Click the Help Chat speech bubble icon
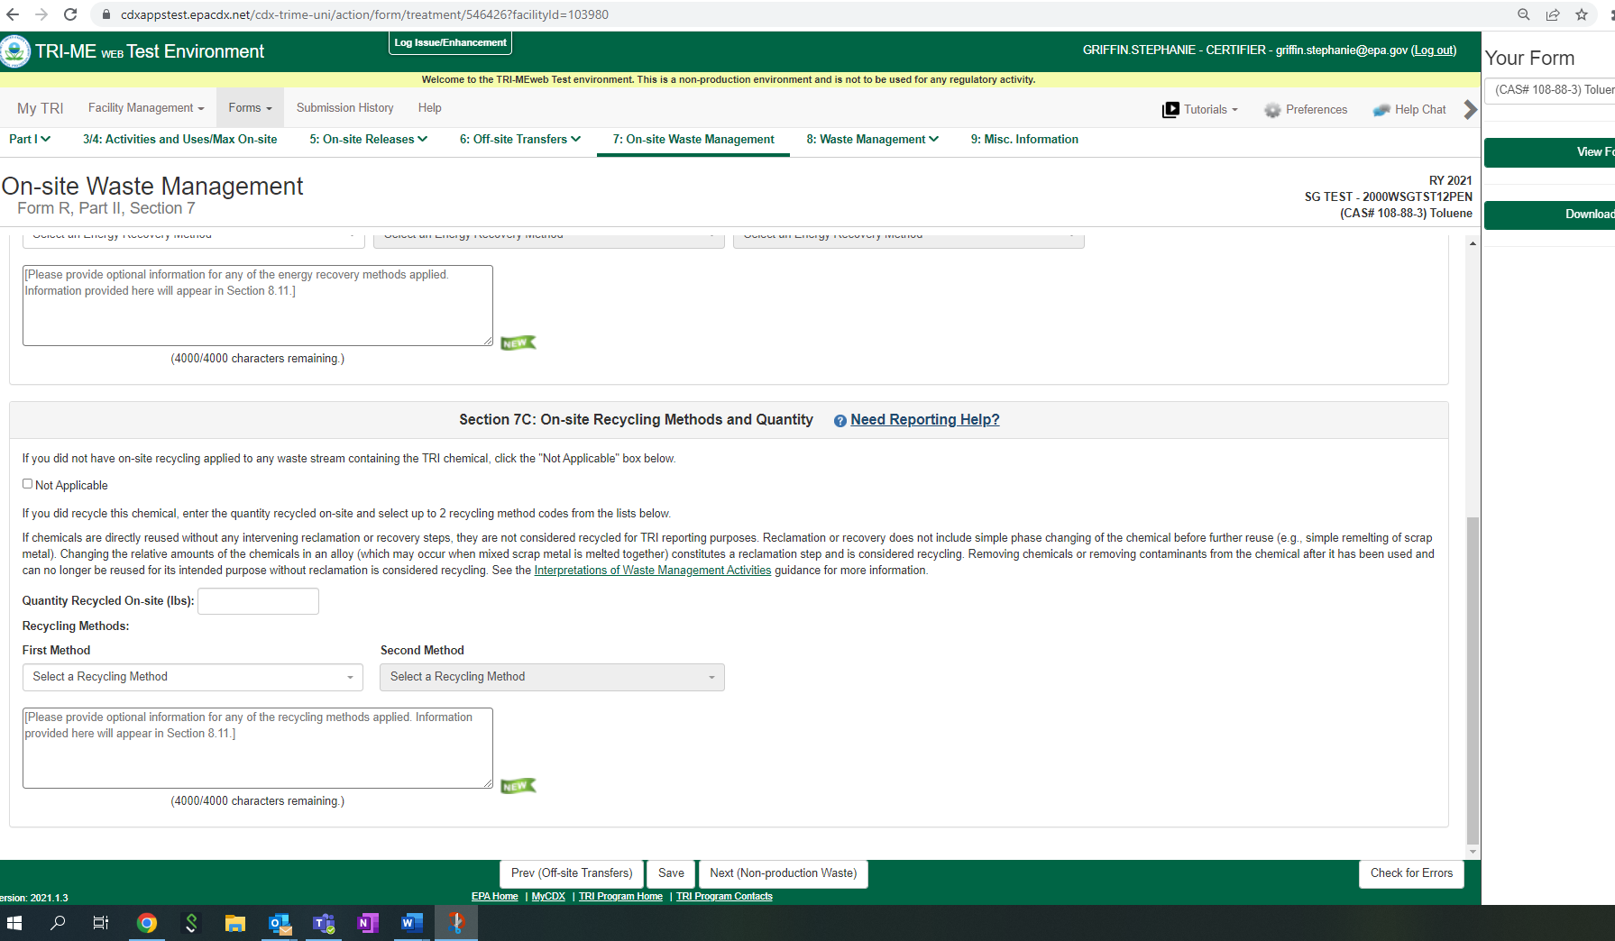This screenshot has width=1615, height=941. click(x=1381, y=110)
